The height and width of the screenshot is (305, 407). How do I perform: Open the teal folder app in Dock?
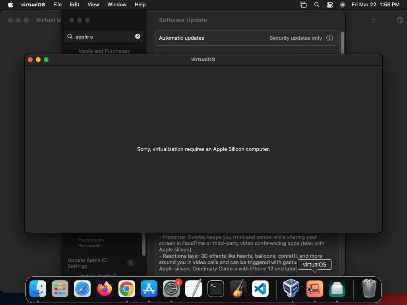coord(337,289)
